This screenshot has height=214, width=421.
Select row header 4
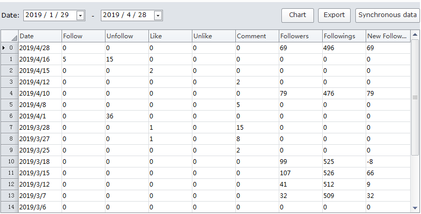(x=9, y=93)
